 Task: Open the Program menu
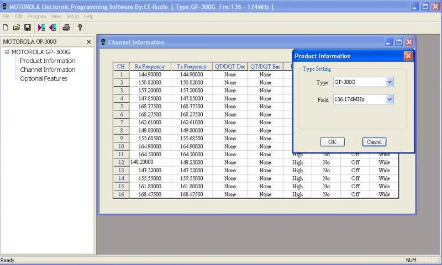pyautogui.click(x=36, y=17)
